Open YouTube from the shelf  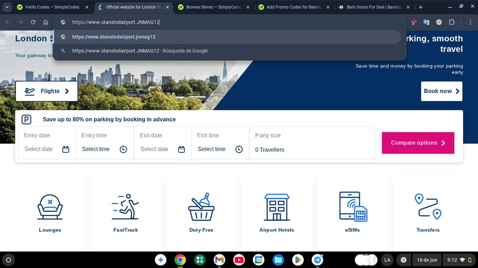point(239,260)
